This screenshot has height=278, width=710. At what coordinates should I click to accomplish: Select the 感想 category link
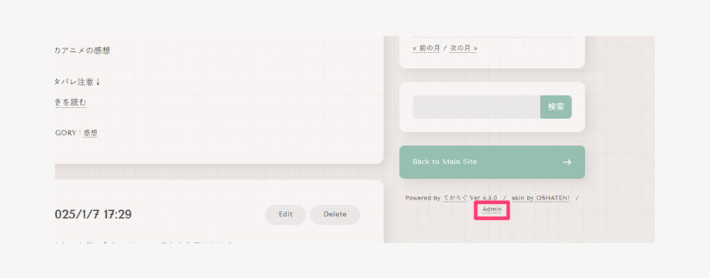[90, 133]
